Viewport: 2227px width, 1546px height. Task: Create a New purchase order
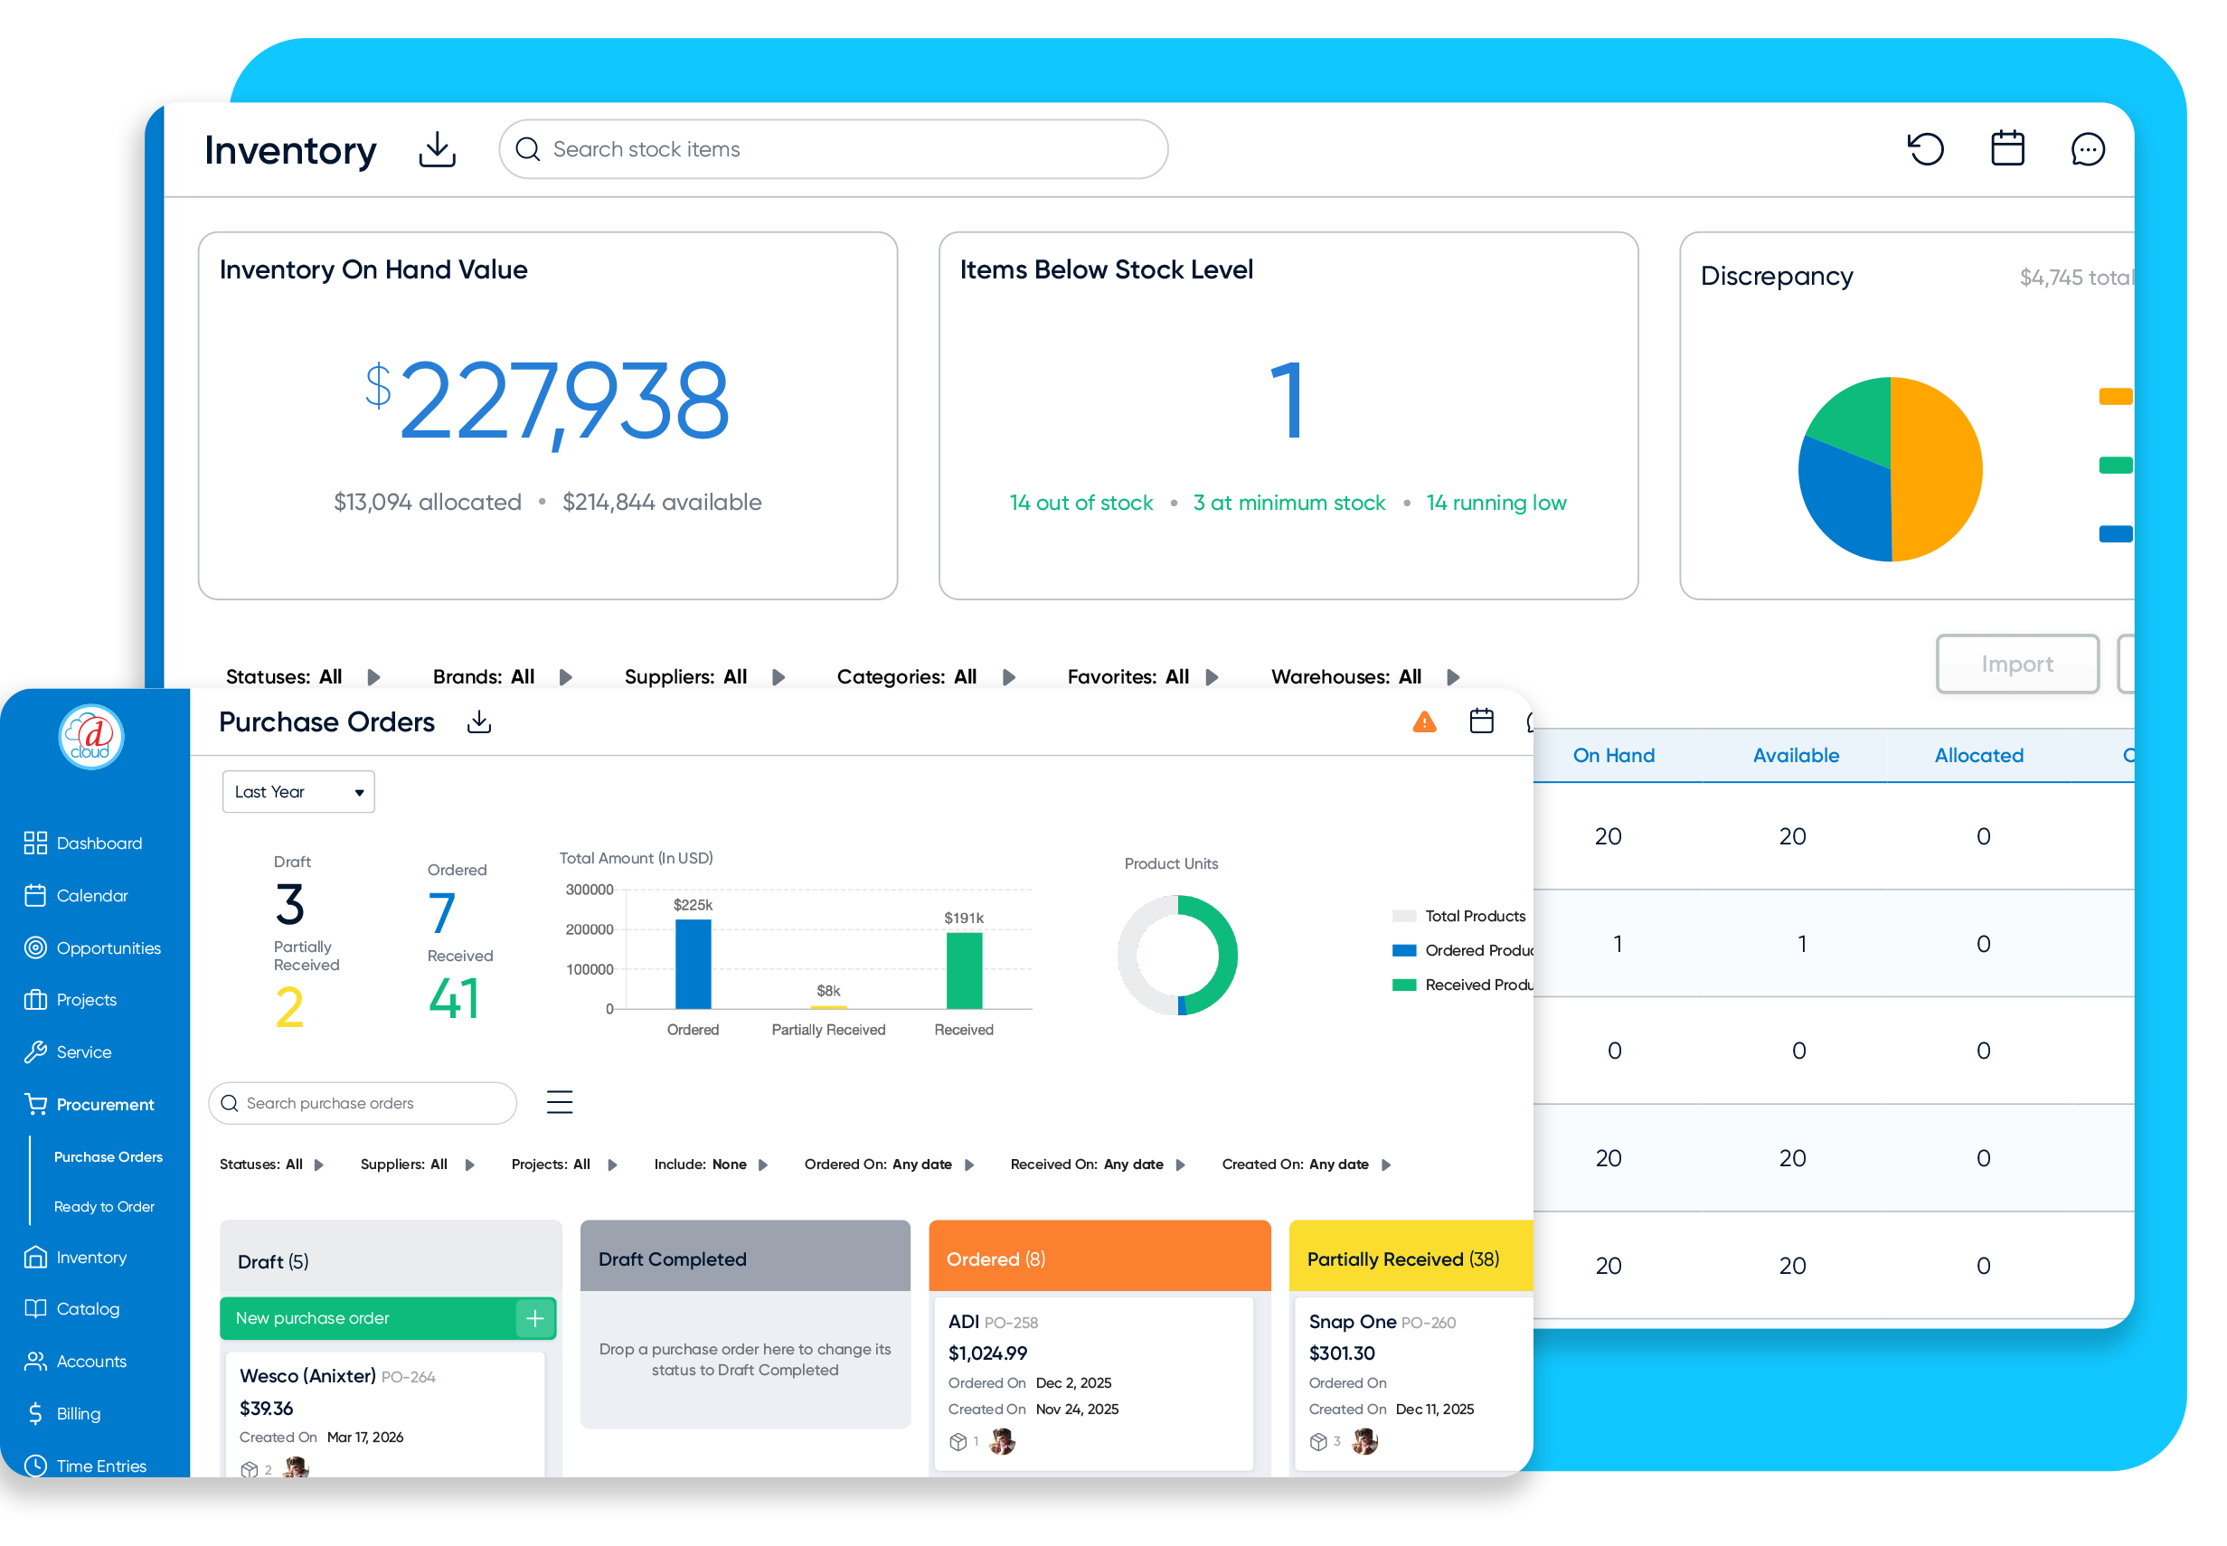[x=388, y=1317]
